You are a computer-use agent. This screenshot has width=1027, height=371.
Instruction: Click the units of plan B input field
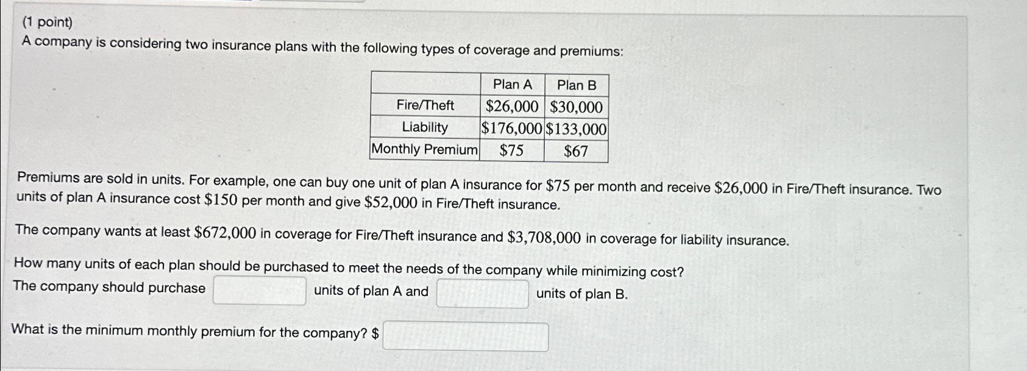[x=482, y=292]
